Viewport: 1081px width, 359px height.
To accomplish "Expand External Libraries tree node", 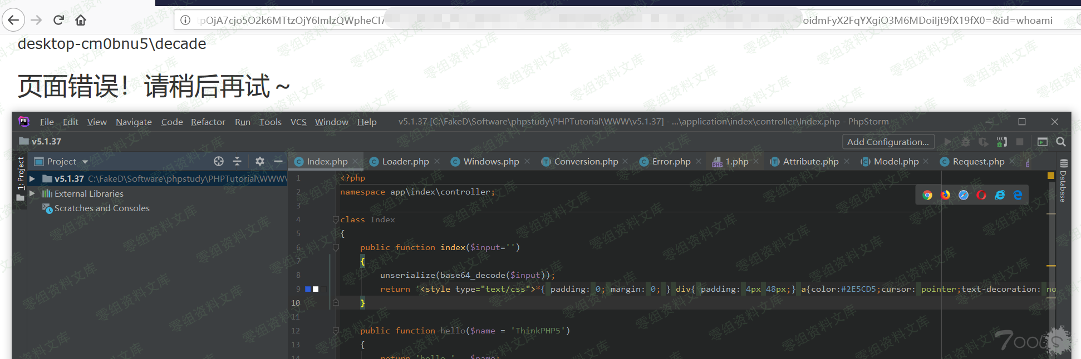I will tap(32, 193).
